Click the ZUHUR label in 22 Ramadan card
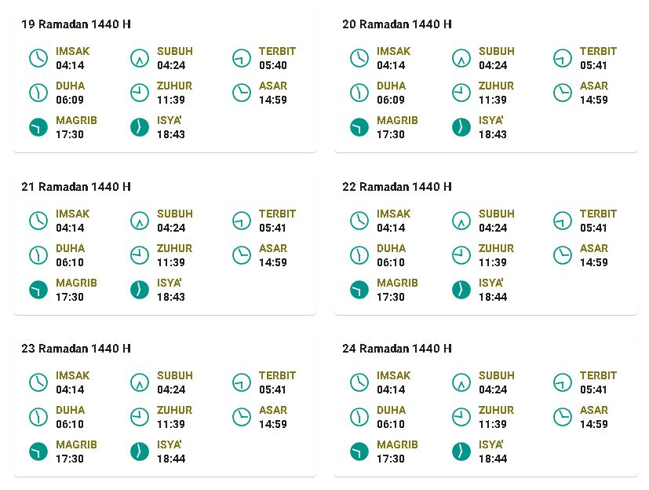Screen dimensions: 649x490 click(x=496, y=248)
